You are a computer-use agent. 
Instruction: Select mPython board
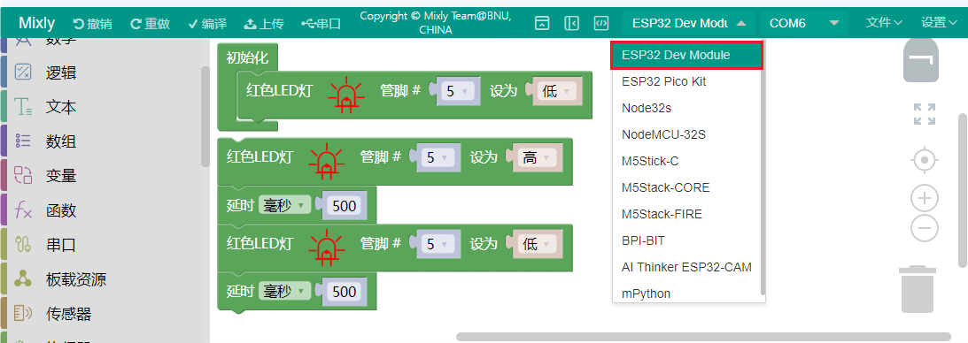[687, 293]
